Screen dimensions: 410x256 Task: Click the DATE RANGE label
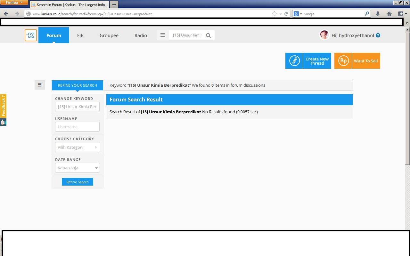[68, 160]
